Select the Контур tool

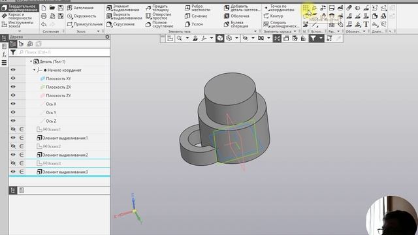273,16
